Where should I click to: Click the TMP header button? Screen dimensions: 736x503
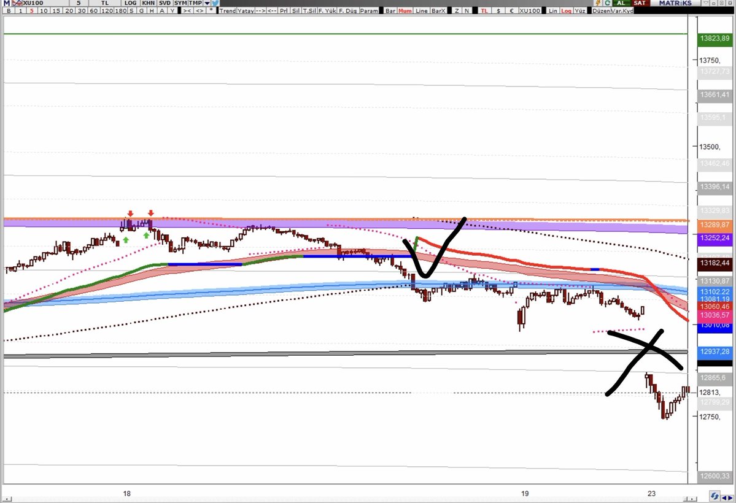[195, 3]
